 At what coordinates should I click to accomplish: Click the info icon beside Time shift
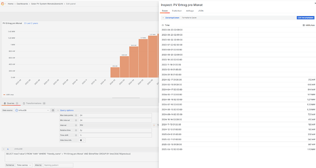76,135
